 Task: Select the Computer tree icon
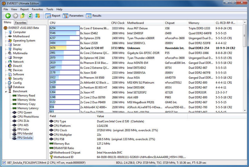[x=10, y=32]
